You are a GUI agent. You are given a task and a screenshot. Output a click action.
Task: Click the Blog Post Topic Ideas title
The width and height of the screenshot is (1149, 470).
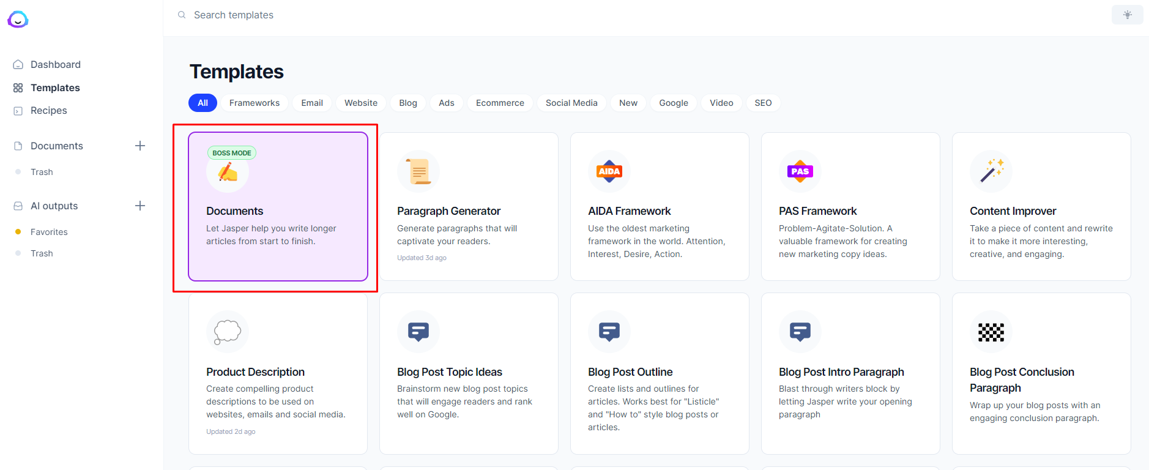(450, 372)
